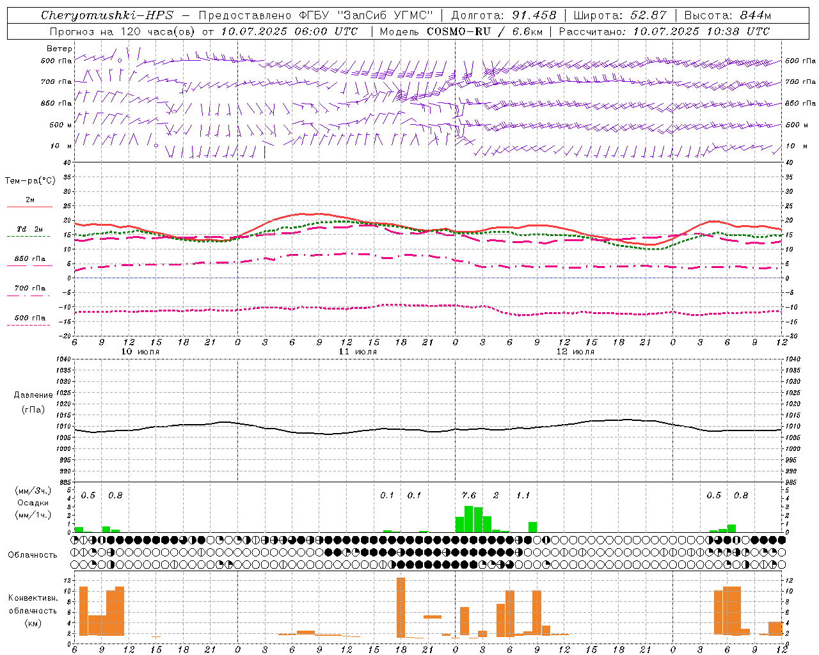Click the 700 гПа entry in temperature legend
The width and height of the screenshot is (819, 655).
(x=30, y=288)
